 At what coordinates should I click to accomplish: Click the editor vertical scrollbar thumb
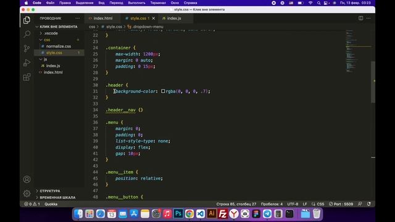tap(373, 82)
